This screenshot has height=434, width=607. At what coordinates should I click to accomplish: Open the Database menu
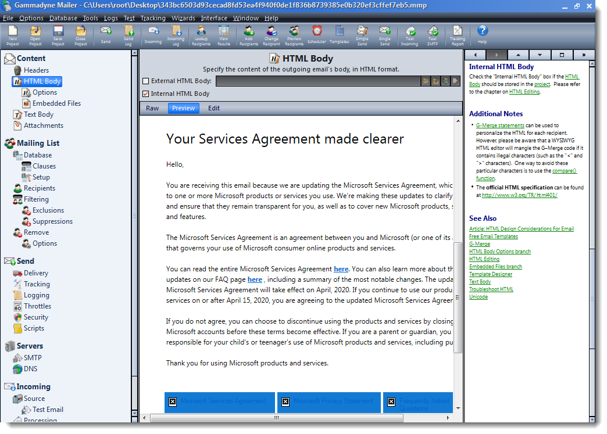tap(63, 18)
